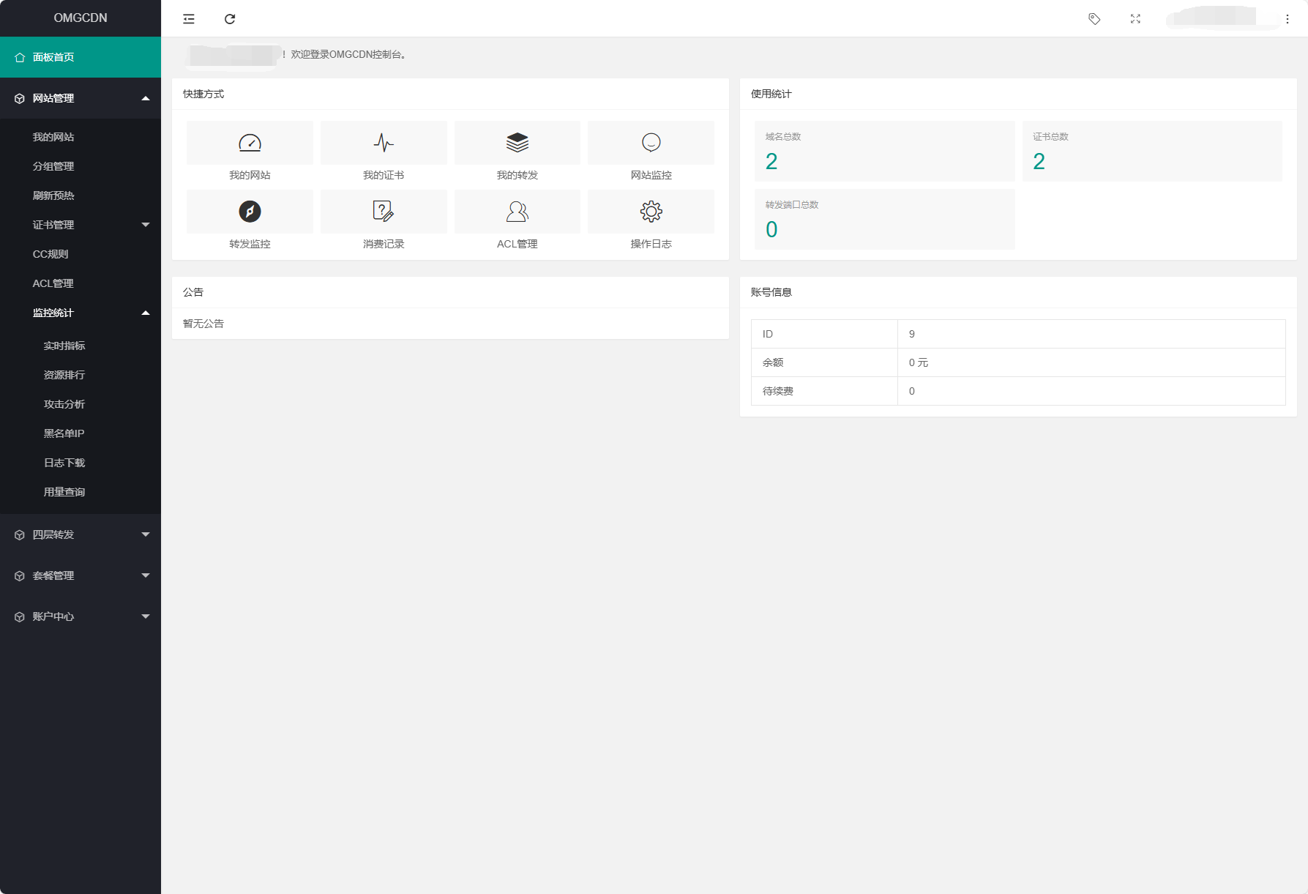Image resolution: width=1308 pixels, height=894 pixels.
Task: Open the three-dot more options menu
Action: (1288, 19)
